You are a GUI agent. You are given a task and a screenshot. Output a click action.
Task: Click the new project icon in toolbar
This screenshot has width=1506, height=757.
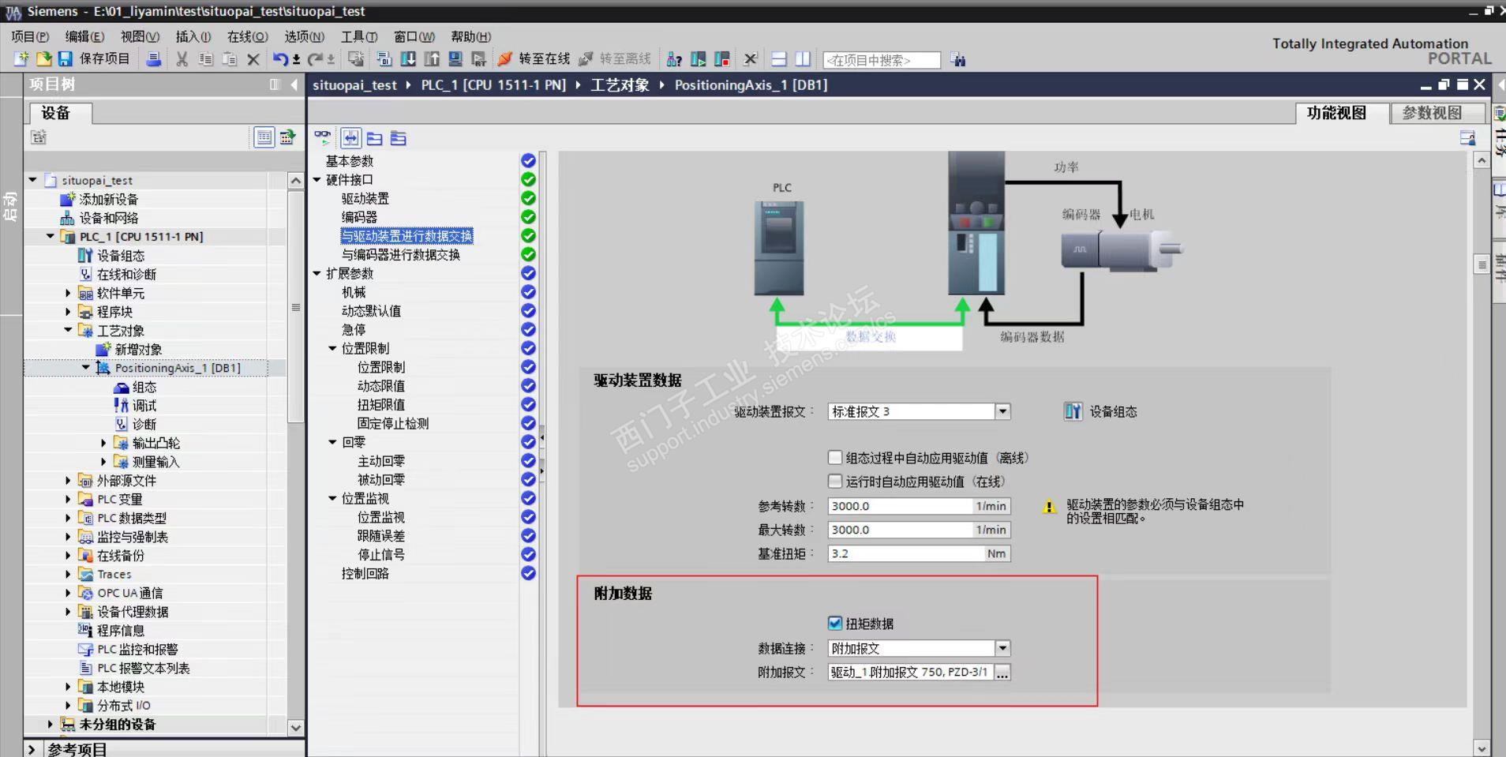tap(21, 59)
